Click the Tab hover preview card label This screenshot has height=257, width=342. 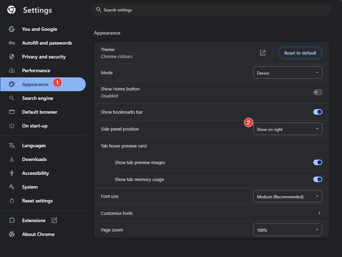point(124,146)
